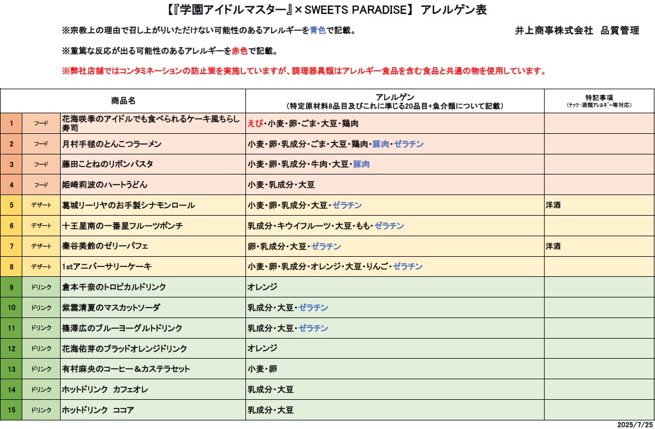
Task: Select the red コンタミネーション warning line
Action: click(304, 71)
